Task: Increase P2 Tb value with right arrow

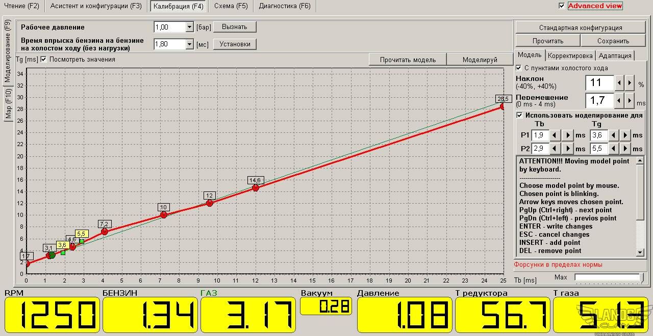Action: (567, 149)
